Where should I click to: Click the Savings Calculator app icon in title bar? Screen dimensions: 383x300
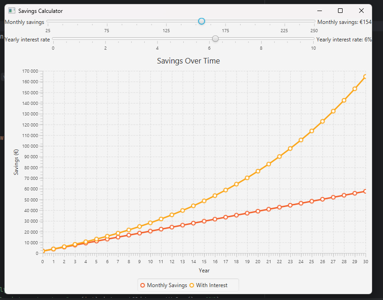pyautogui.click(x=11, y=11)
